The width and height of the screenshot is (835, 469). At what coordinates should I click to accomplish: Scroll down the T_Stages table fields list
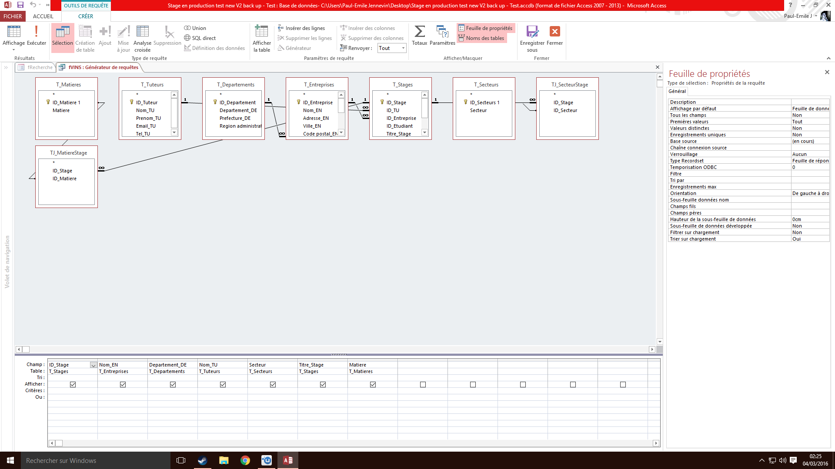coord(424,134)
